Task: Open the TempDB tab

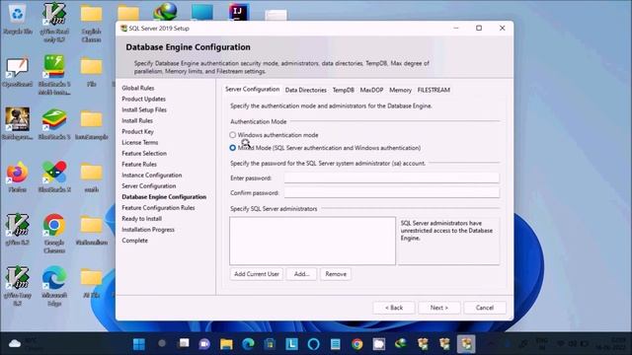Action: [x=344, y=90]
